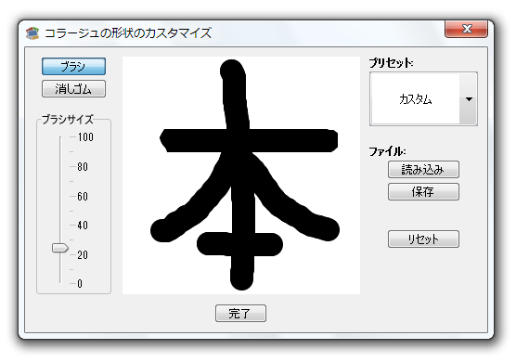Click the brush size slider thumb
516x362 pixels.
pyautogui.click(x=60, y=248)
